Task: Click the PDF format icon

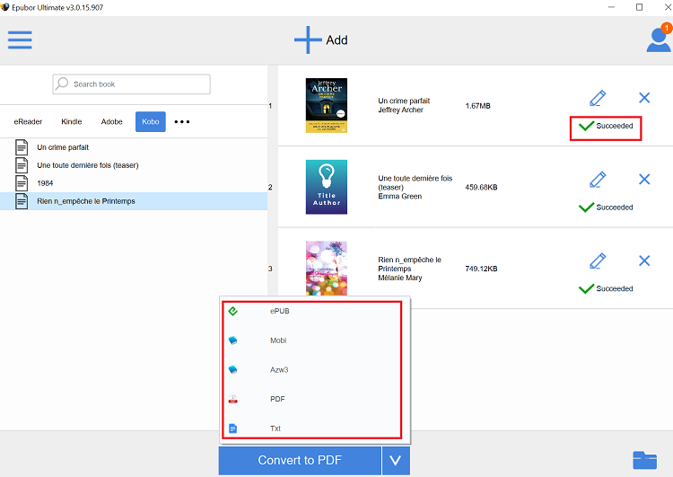Action: pyautogui.click(x=233, y=399)
